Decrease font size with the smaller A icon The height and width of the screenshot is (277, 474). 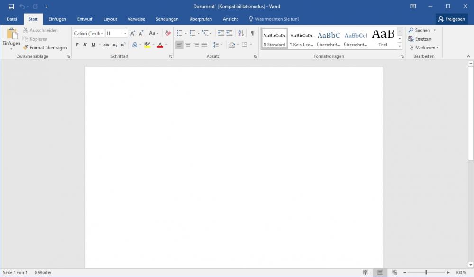tap(141, 33)
